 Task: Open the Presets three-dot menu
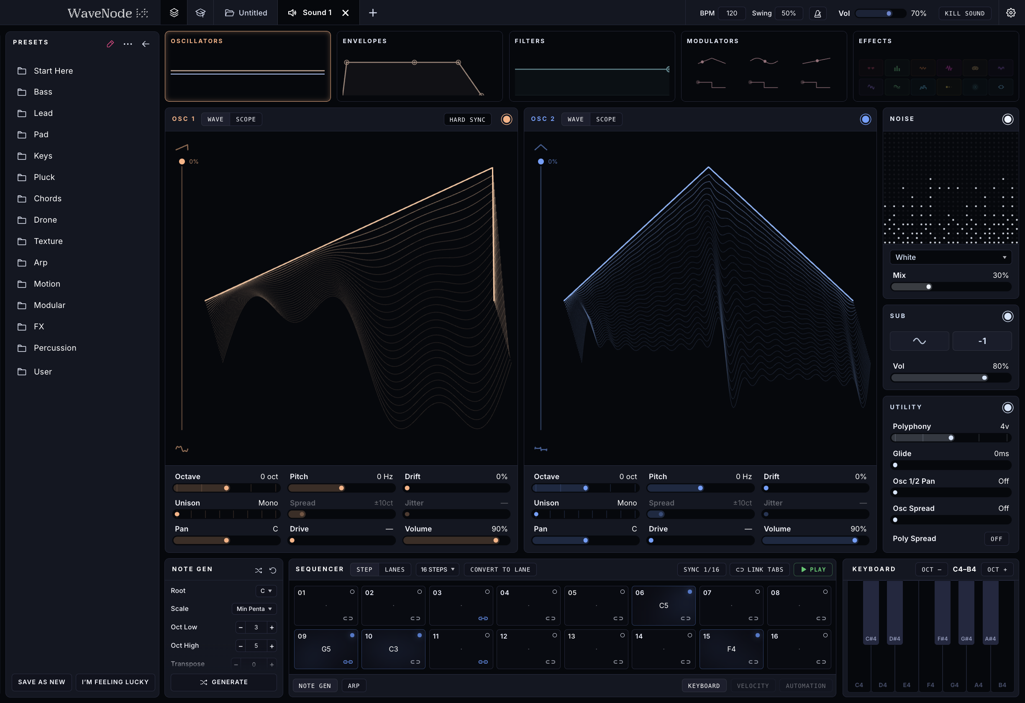[x=128, y=44]
